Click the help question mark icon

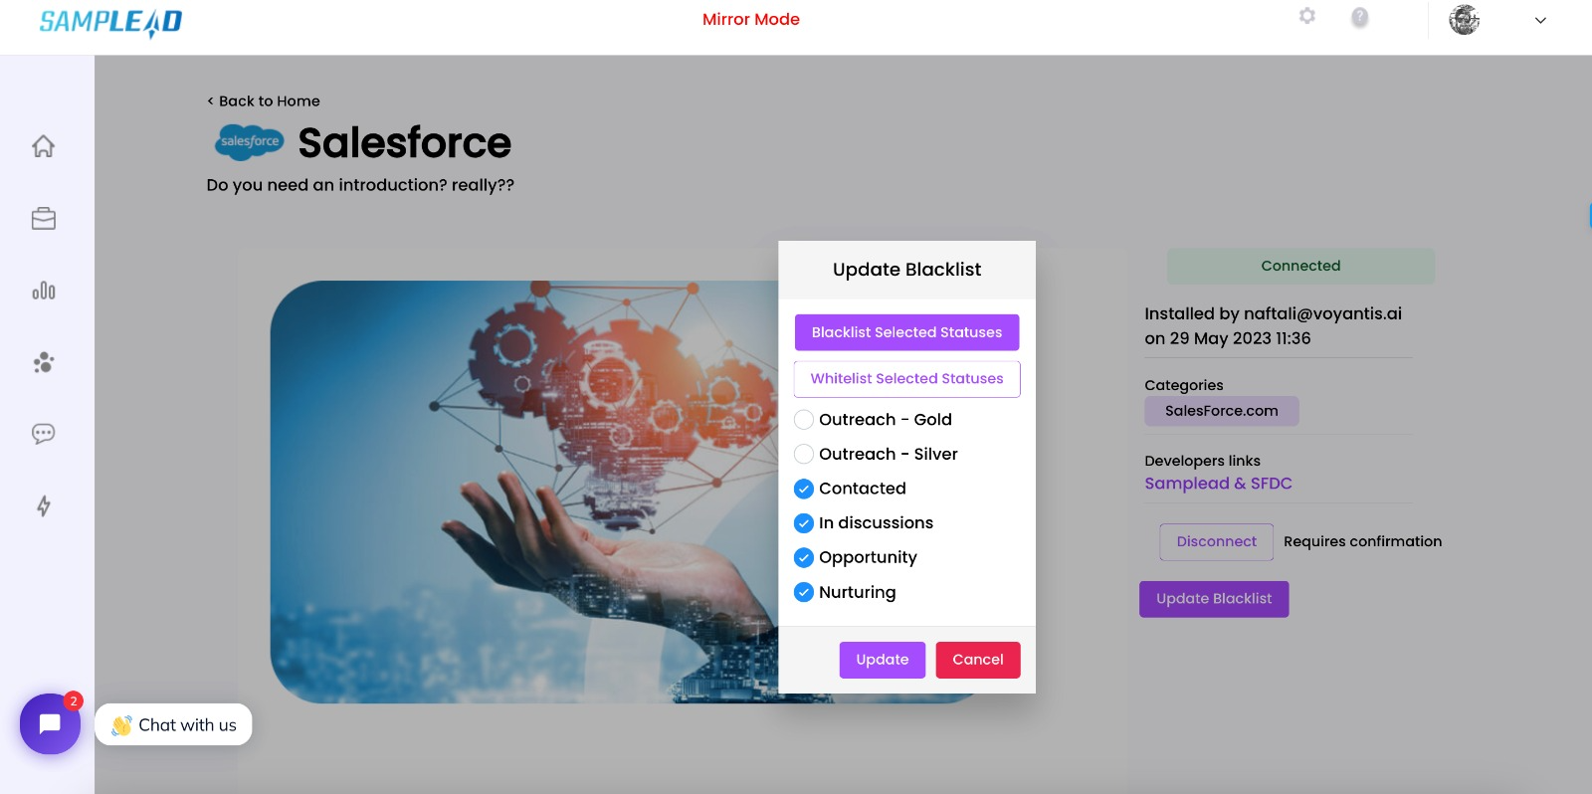[1360, 17]
